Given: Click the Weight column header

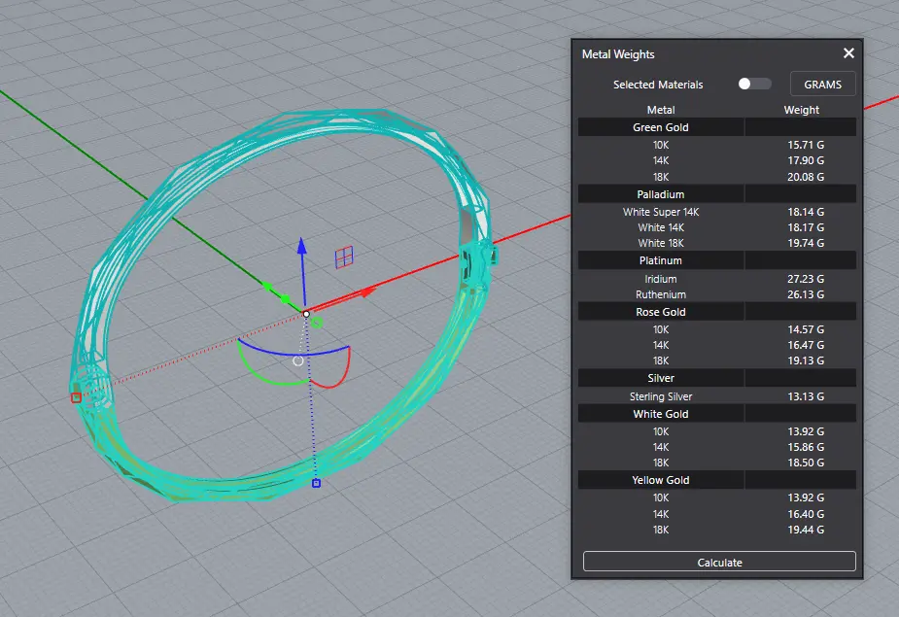Looking at the screenshot, I should click(x=801, y=110).
